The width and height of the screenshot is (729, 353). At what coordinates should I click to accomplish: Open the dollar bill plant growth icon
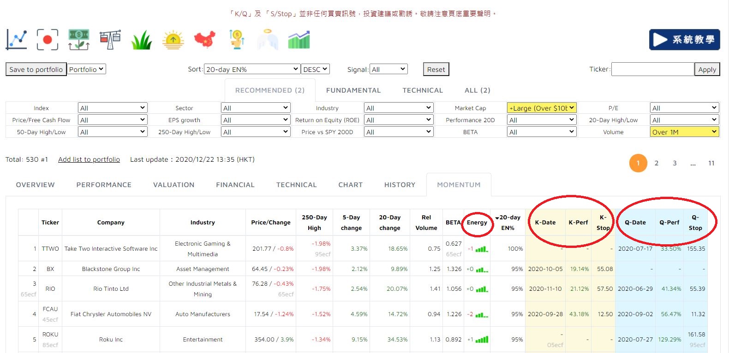79,40
